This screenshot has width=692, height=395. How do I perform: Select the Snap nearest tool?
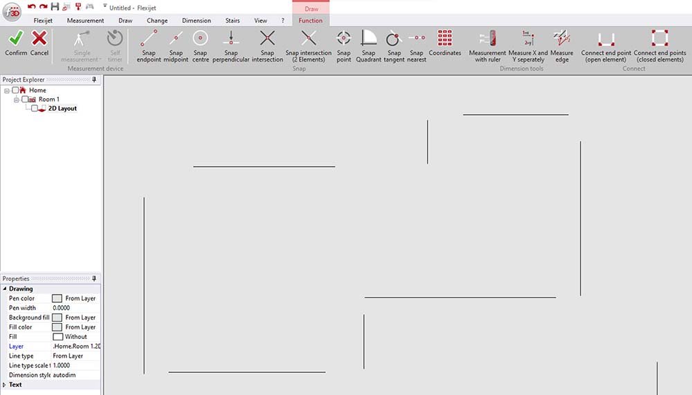(417, 46)
